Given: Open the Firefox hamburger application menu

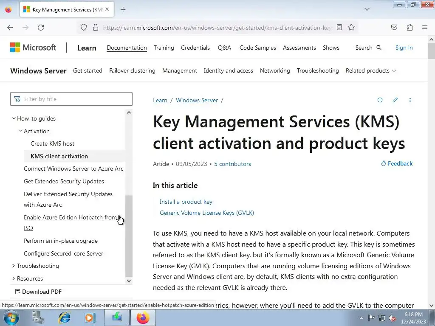Looking at the screenshot, I should click(425, 27).
